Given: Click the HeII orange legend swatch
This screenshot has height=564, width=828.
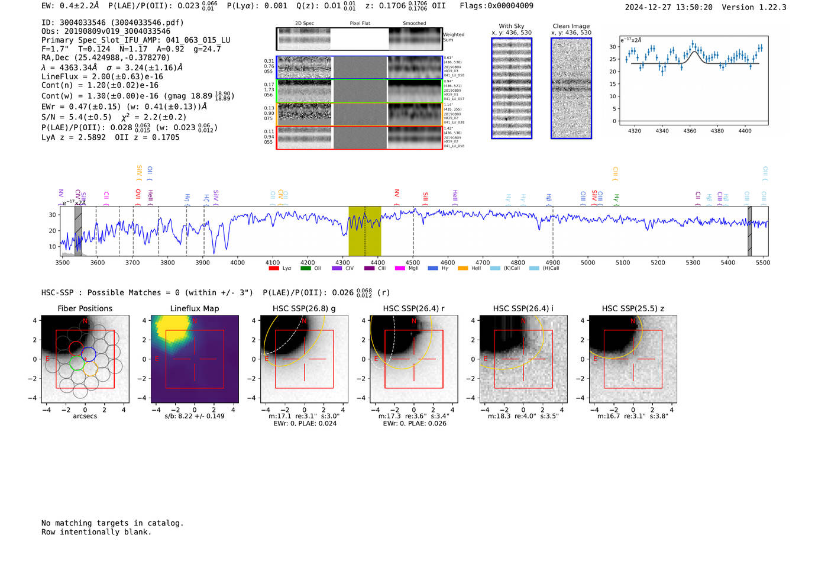Looking at the screenshot, I should pos(462,268).
